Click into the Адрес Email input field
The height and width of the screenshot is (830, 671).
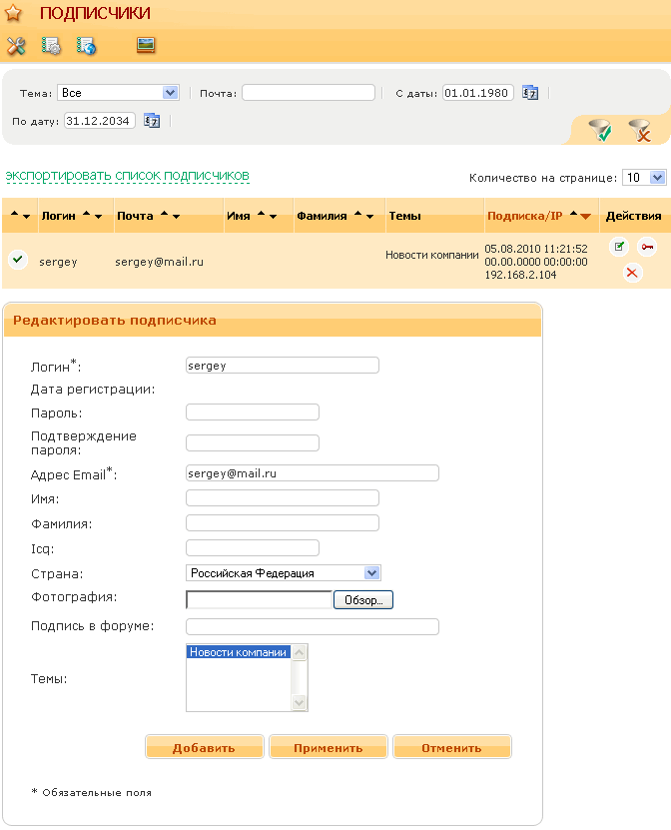(x=312, y=473)
